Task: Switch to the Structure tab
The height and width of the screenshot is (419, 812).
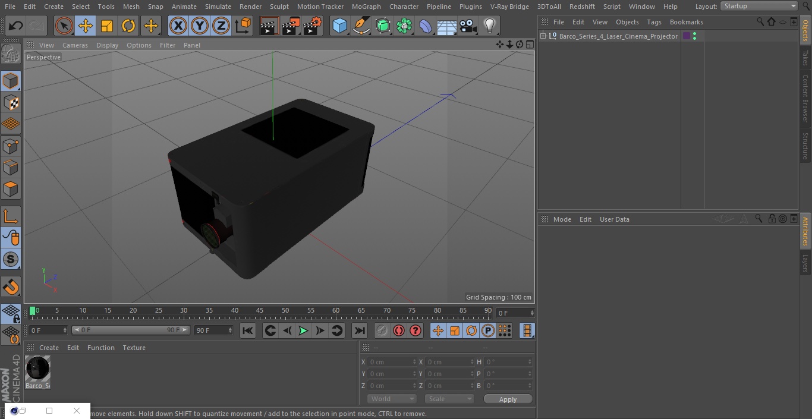Action: tap(805, 146)
